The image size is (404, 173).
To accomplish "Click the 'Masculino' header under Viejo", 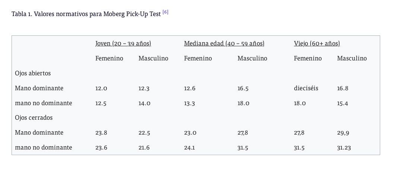I will (352, 58).
